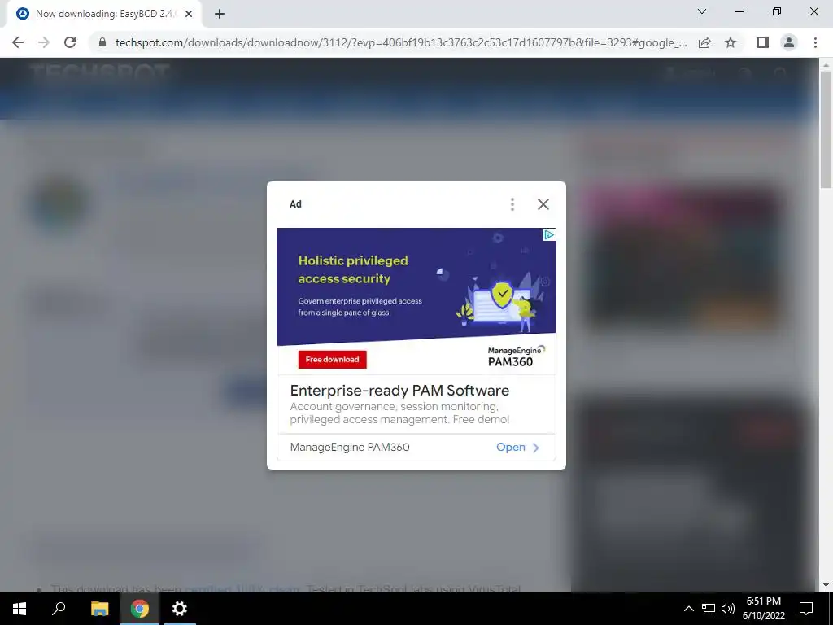
Task: Open Windows taskbar search
Action: pos(59,609)
